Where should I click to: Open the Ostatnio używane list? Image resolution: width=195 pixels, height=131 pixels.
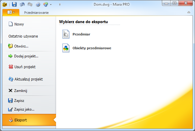click(x=29, y=36)
